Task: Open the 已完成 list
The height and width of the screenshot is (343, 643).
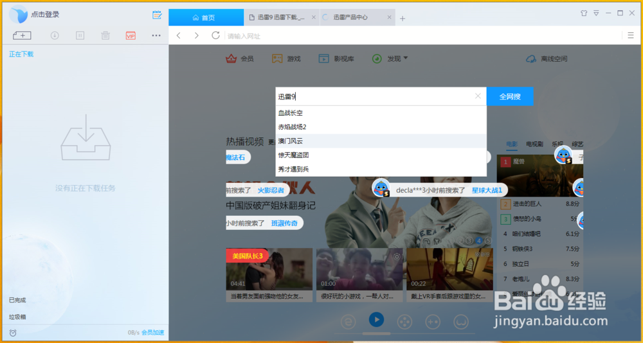Action: click(17, 300)
